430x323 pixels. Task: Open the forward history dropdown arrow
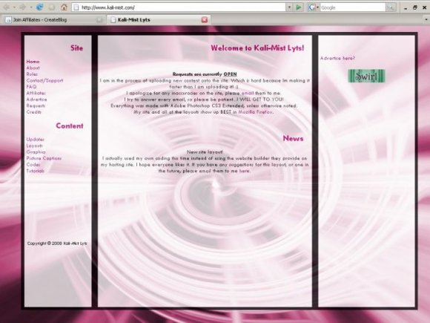click(31, 7)
